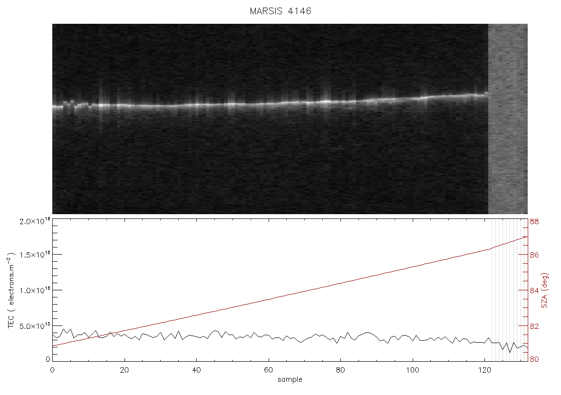The image size is (561, 395).
Task: Click the x-axis tick label 20
Action: 124,370
